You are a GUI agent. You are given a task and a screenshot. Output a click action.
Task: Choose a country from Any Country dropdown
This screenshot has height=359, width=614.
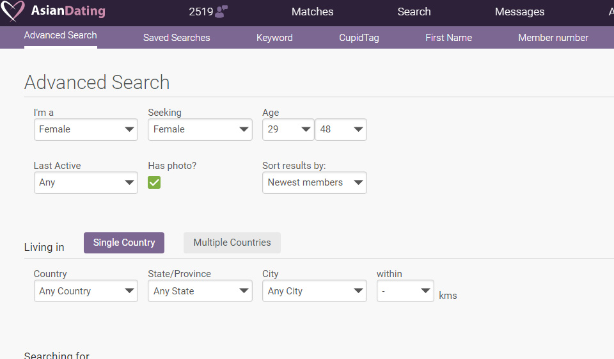tap(86, 291)
